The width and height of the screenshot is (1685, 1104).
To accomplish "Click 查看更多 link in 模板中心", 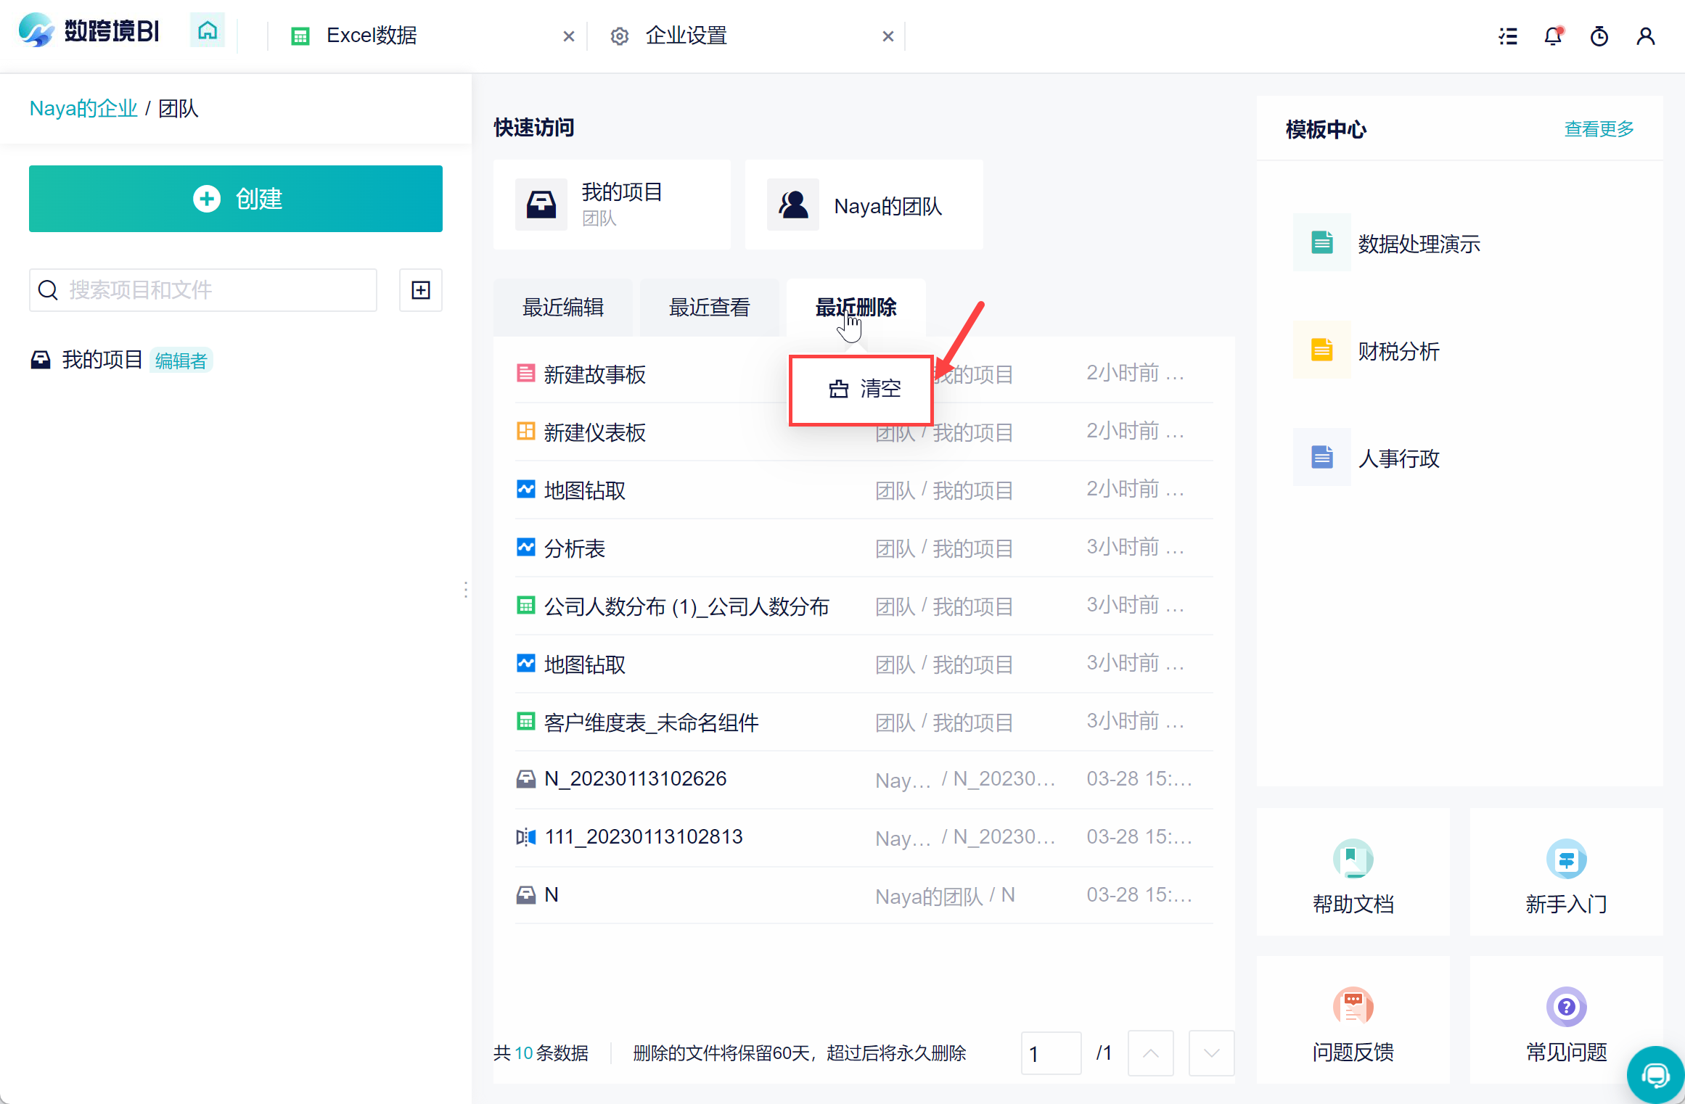I will click(x=1599, y=129).
